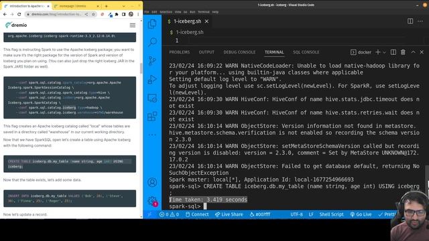Go forward in the browser
The height and width of the screenshot is (241, 429).
pos(12,14)
